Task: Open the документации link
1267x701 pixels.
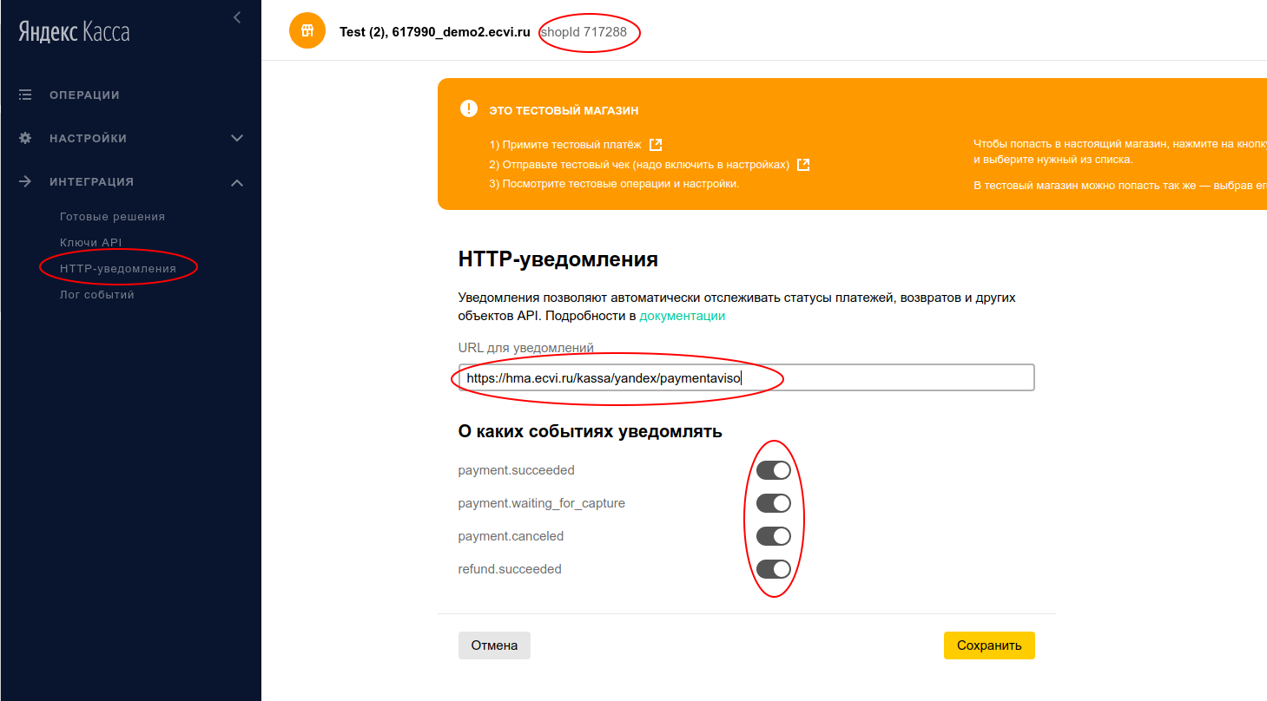Action: 682,316
